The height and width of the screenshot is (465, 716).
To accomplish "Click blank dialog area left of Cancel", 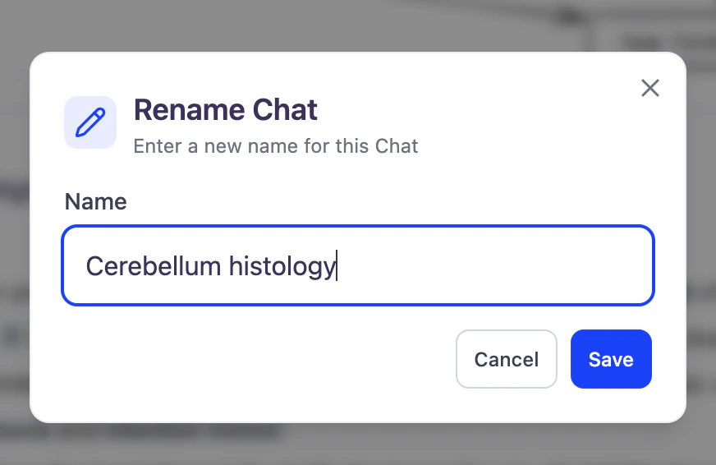I will point(246,359).
